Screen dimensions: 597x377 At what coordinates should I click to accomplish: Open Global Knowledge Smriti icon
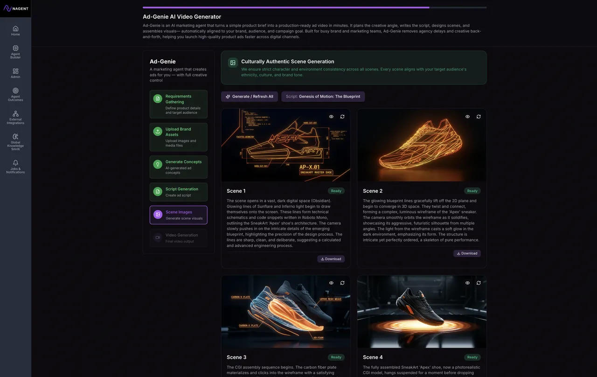click(15, 137)
